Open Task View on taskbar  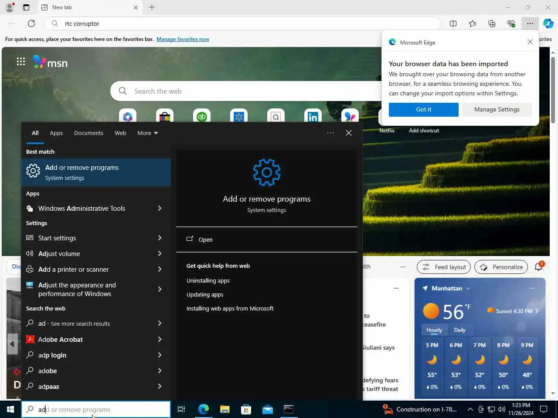point(181,409)
